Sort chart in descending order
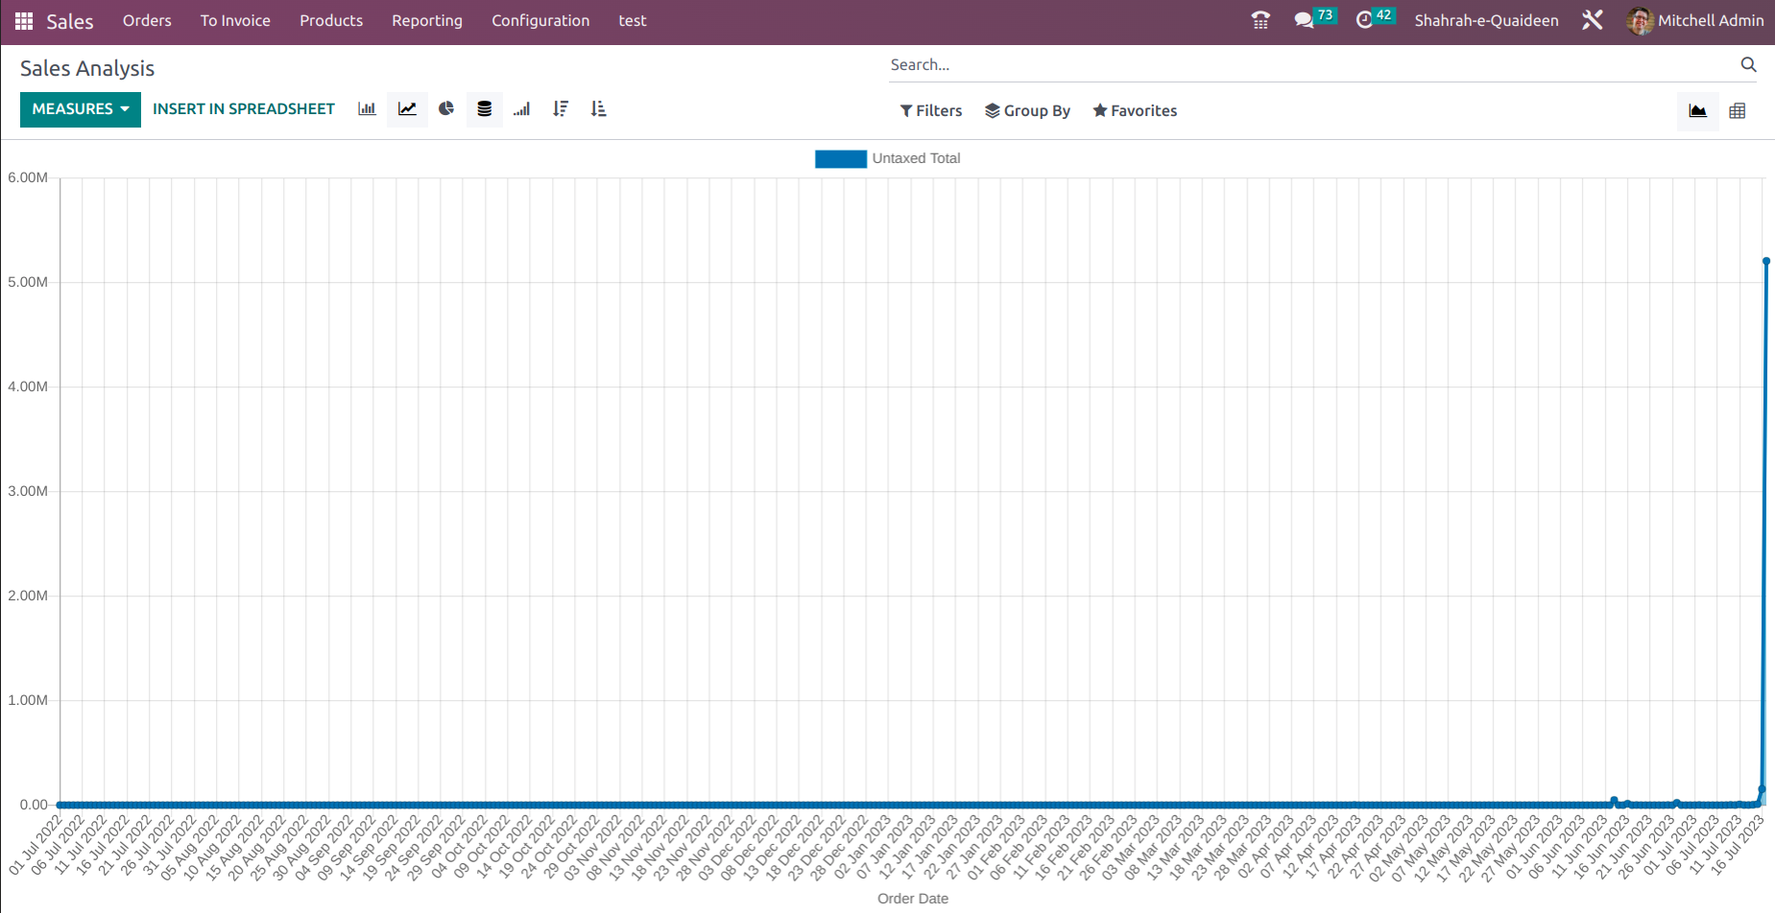This screenshot has width=1775, height=913. [561, 109]
